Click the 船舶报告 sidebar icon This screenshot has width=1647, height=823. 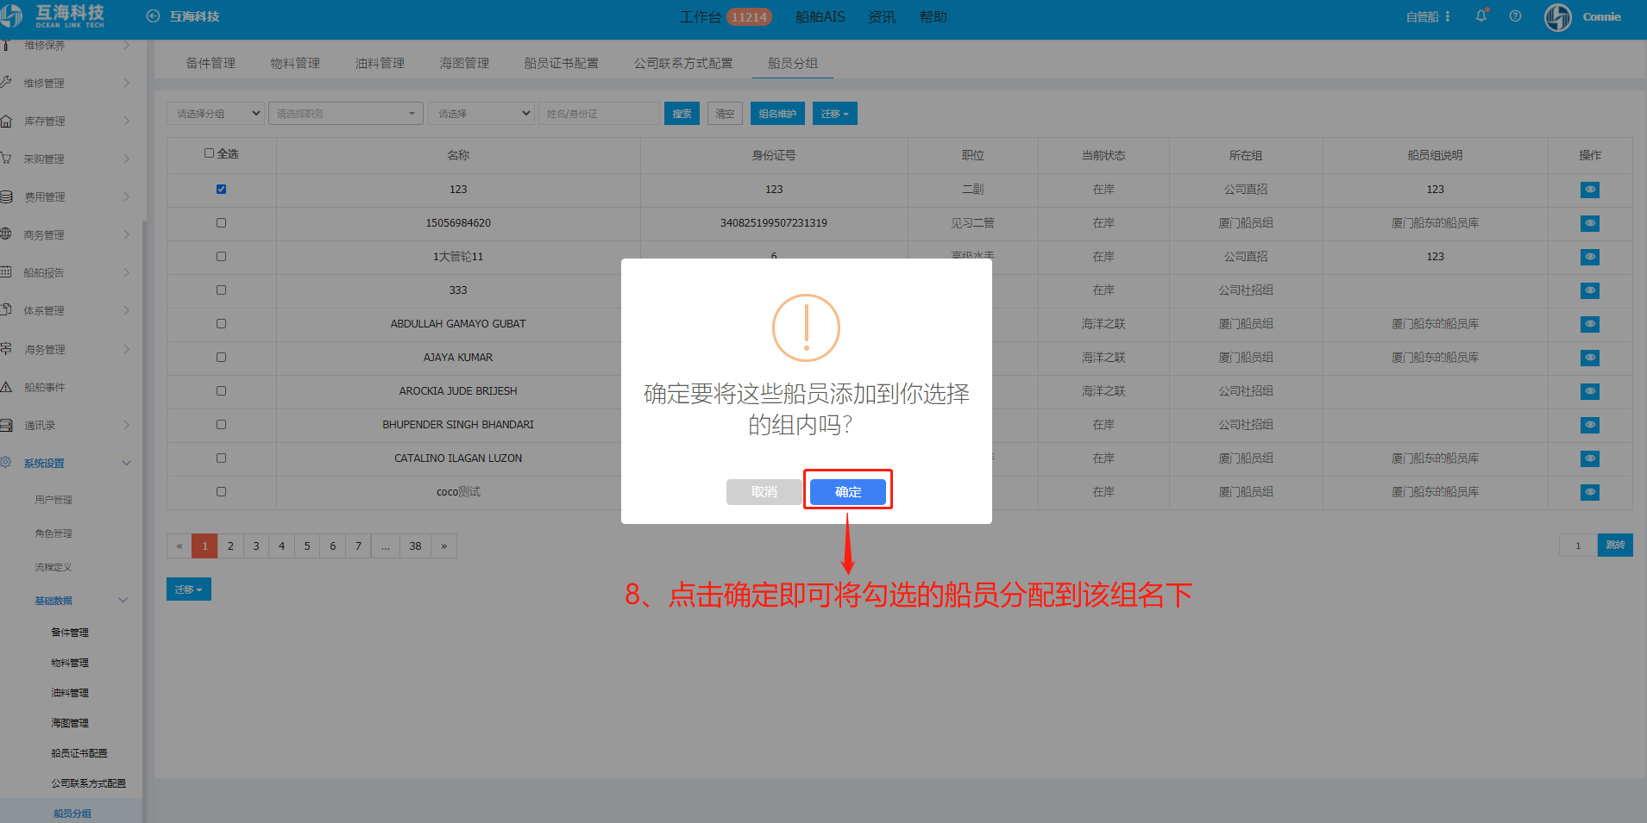click(x=6, y=272)
